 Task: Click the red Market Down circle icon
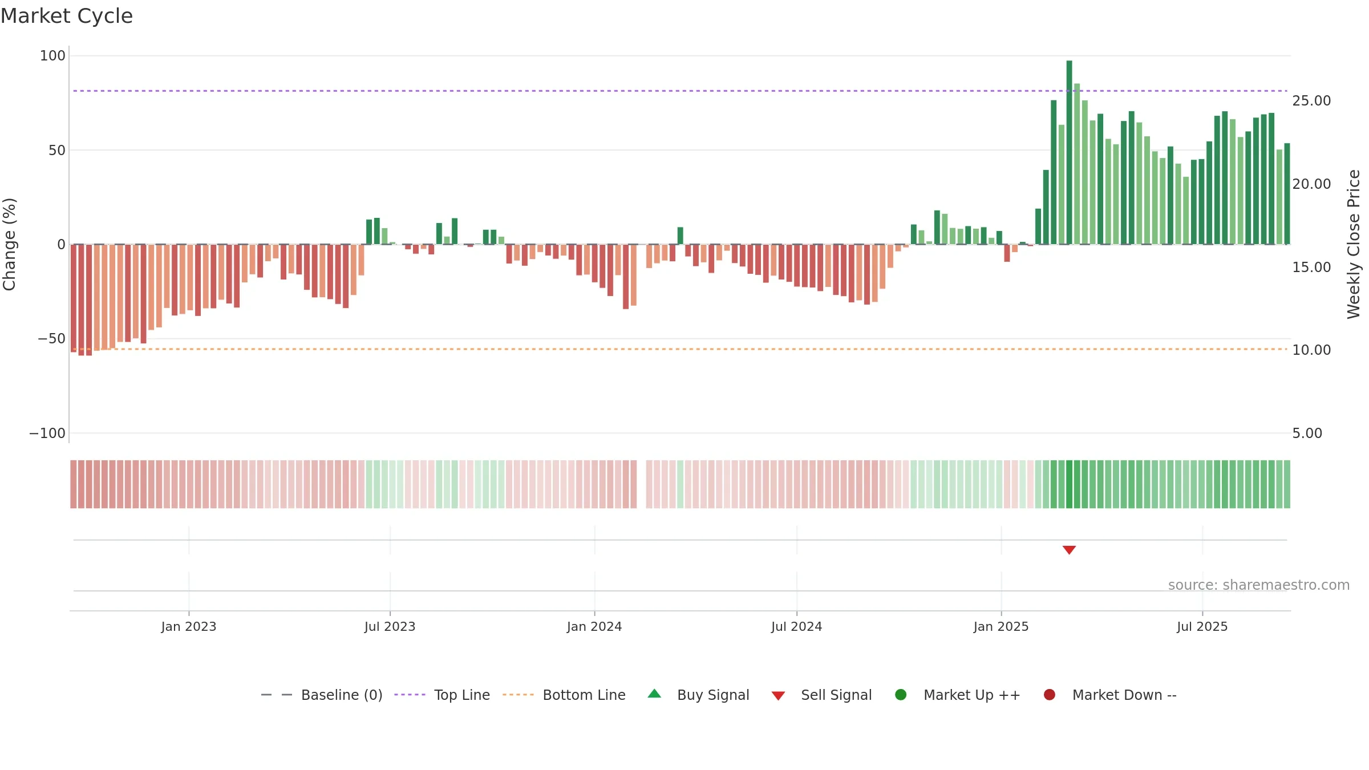[x=1049, y=695]
